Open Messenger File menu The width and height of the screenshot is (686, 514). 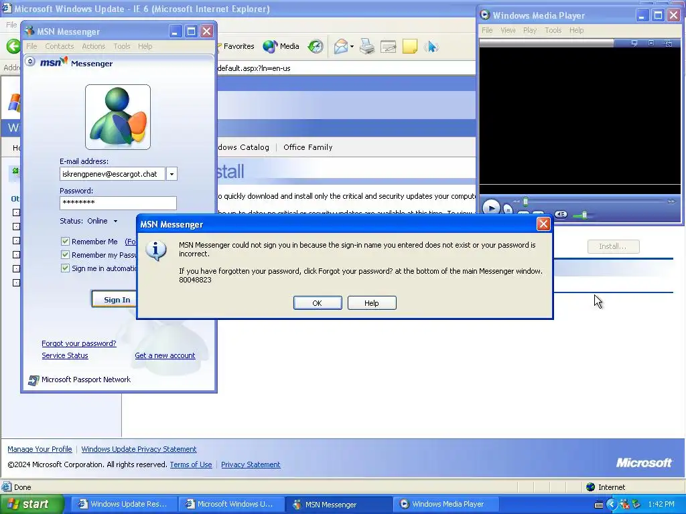31,46
